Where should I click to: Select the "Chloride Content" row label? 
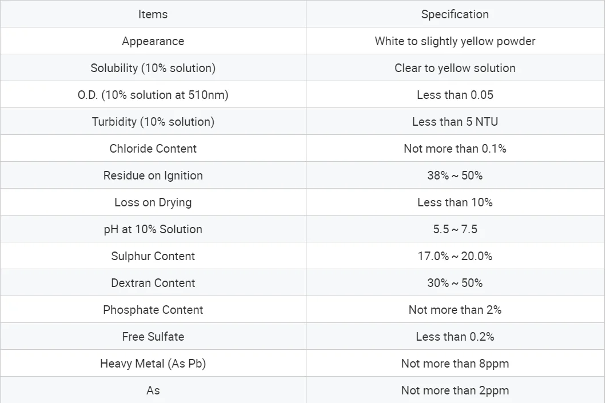153,149
